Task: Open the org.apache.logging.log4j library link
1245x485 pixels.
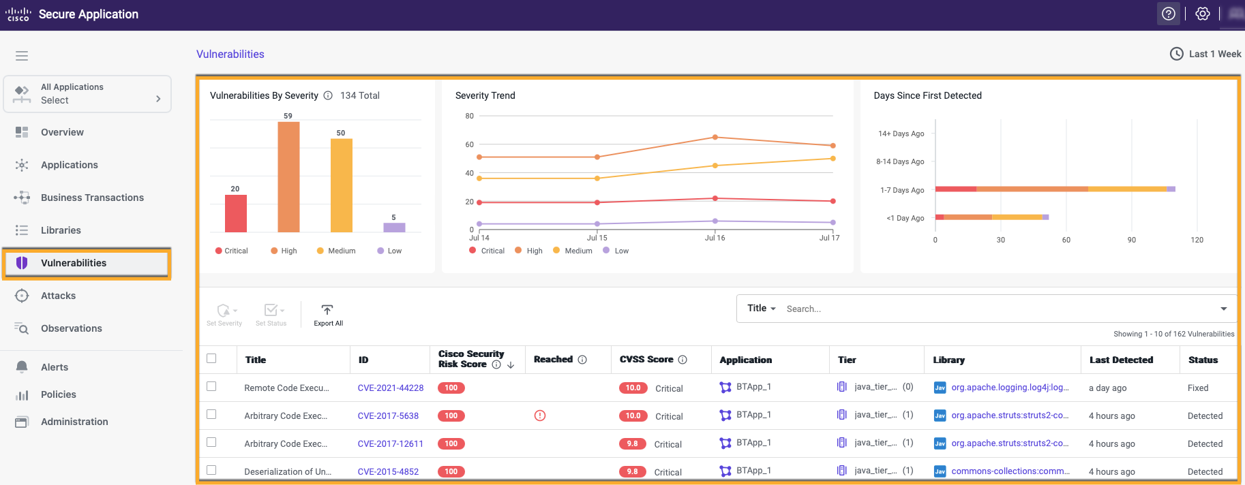Action: click(1010, 388)
